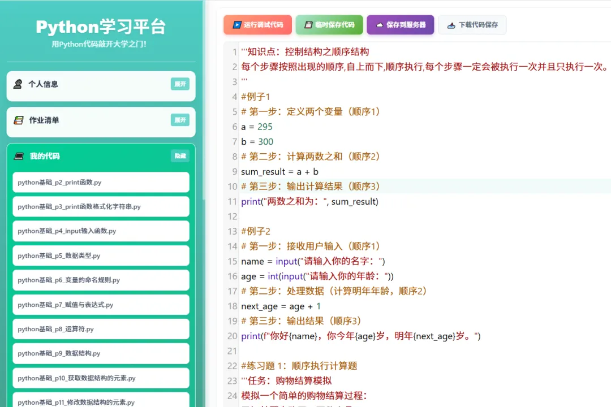This screenshot has height=407, width=611.
Task: Click the books icon beside 作业清单
Action: tap(18, 120)
